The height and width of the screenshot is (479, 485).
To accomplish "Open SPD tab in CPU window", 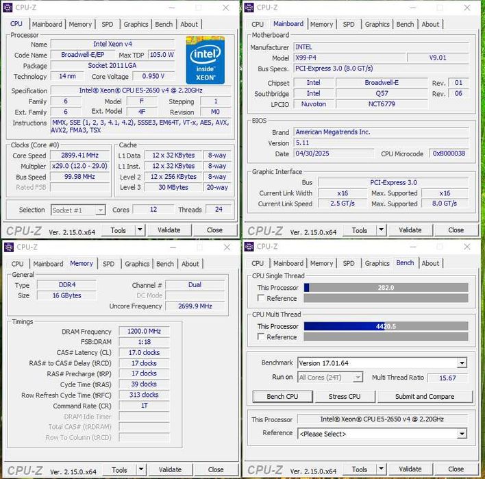I will click(x=108, y=24).
